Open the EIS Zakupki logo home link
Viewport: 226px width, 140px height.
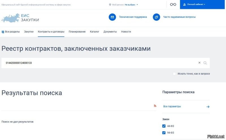20,18
